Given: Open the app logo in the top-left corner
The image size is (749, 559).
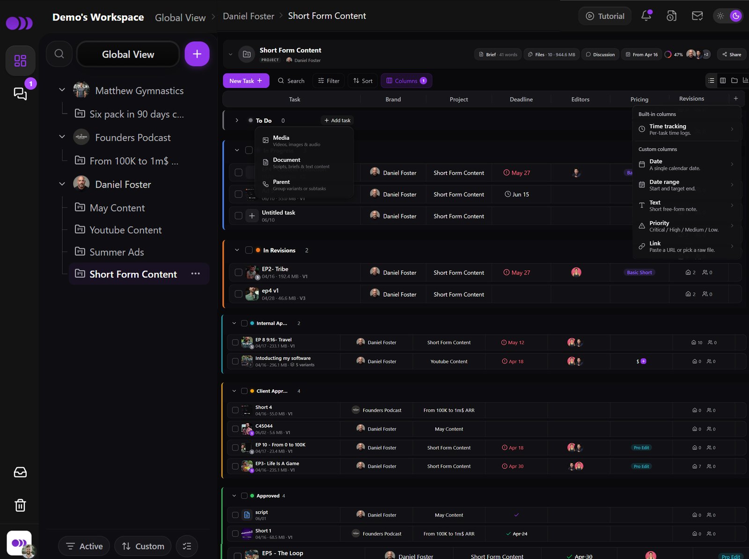Looking at the screenshot, I should tap(19, 23).
